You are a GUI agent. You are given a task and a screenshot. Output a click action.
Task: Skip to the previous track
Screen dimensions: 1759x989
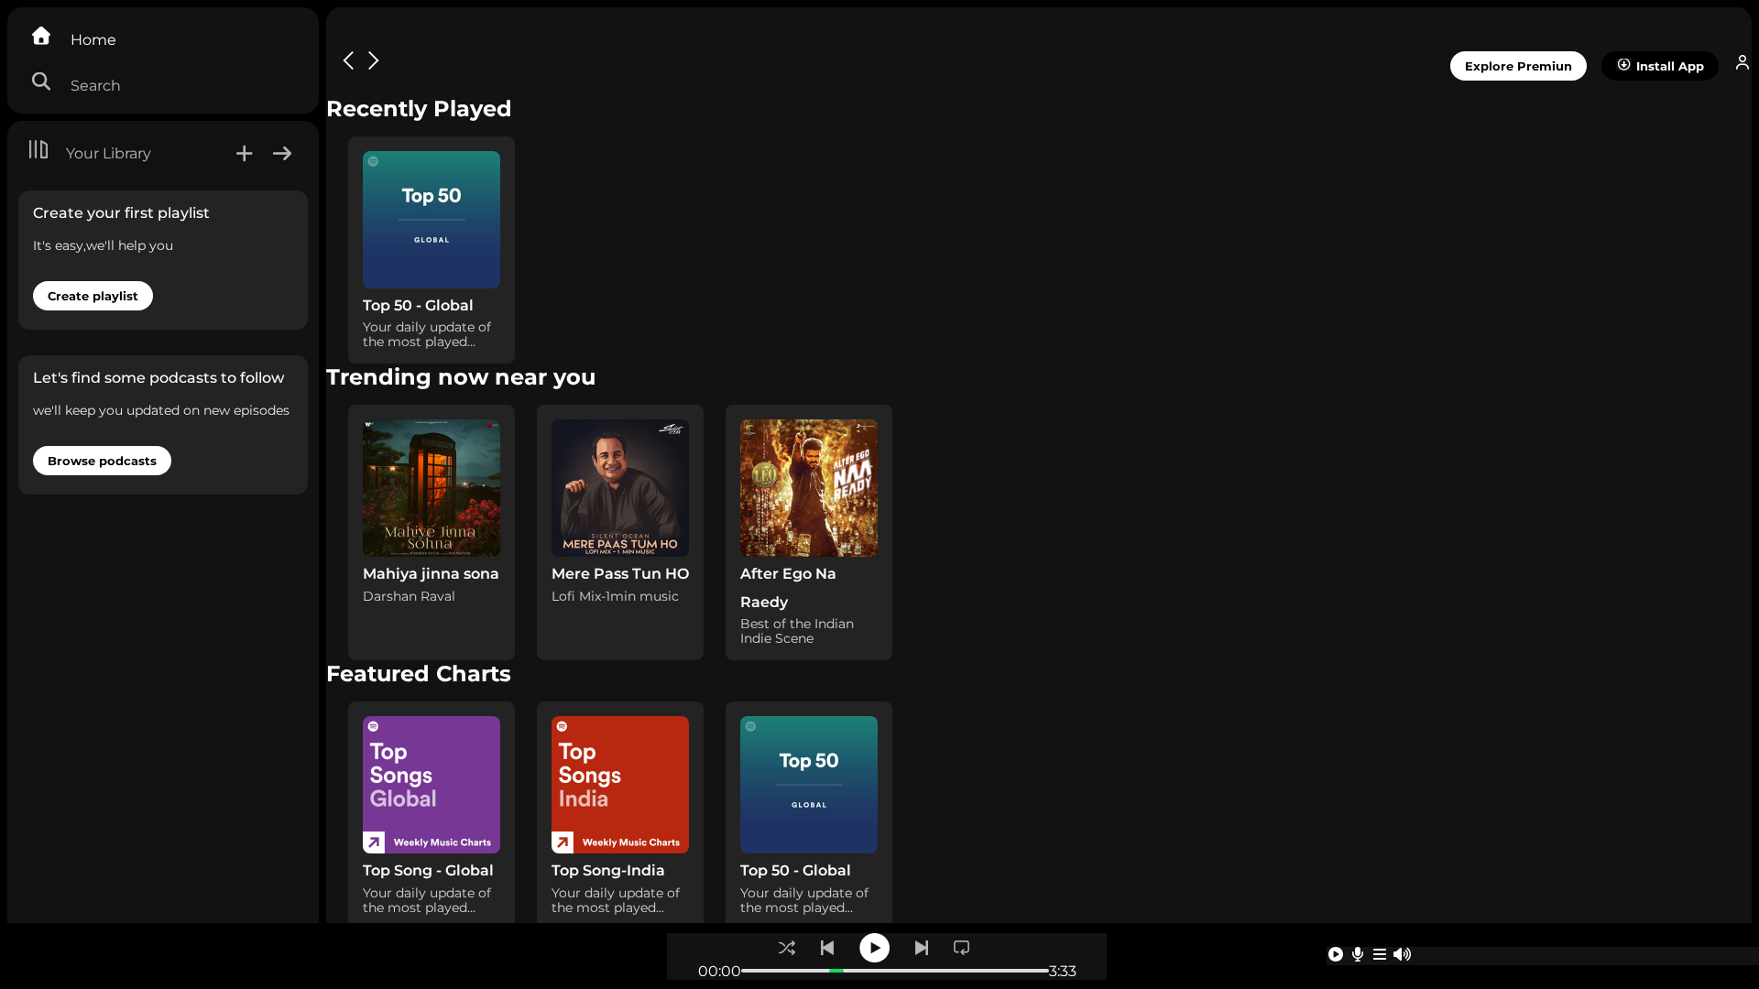pyautogui.click(x=827, y=948)
